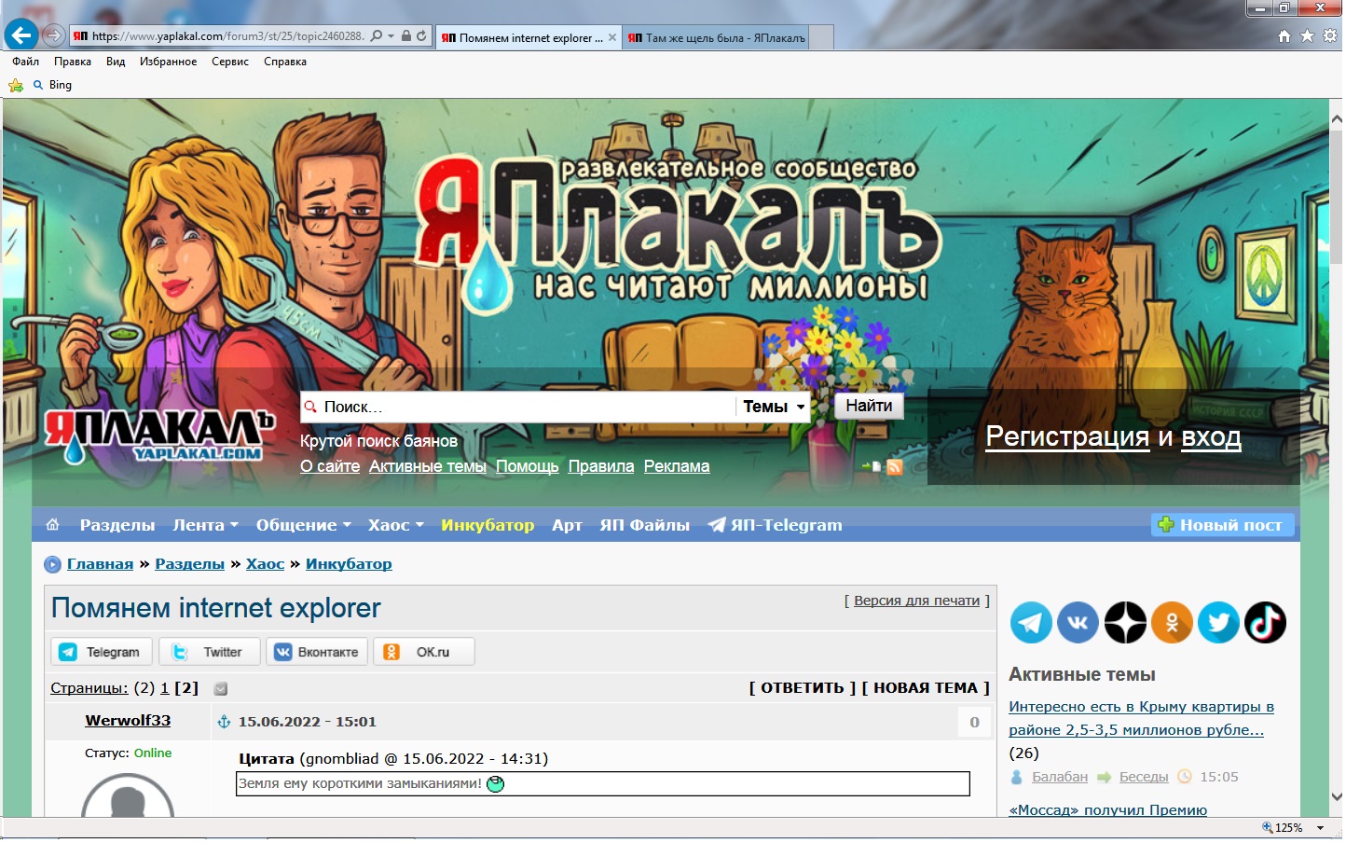The height and width of the screenshot is (843, 1346).
Task: Open the Регистрация link
Action: 1068,437
